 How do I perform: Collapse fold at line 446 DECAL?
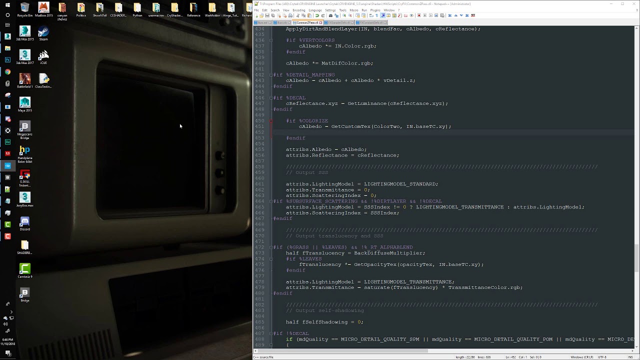(x=271, y=98)
